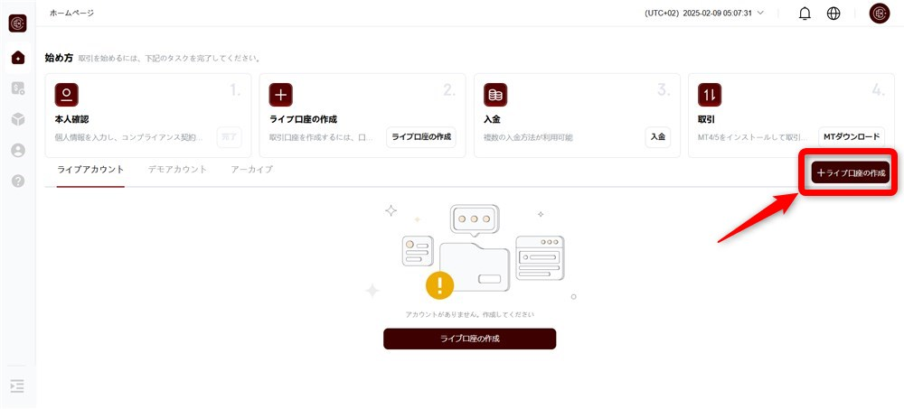
Task: Open the Home sidebar icon
Action: click(x=18, y=57)
